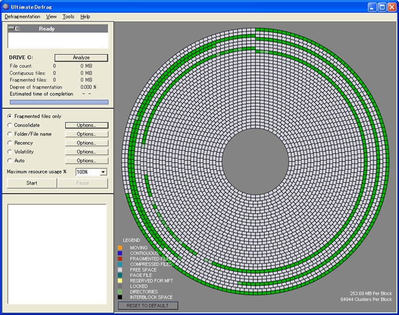Viewport: 399px width, 315px height.
Task: Open Options for Volatility
Action: pyautogui.click(x=87, y=152)
